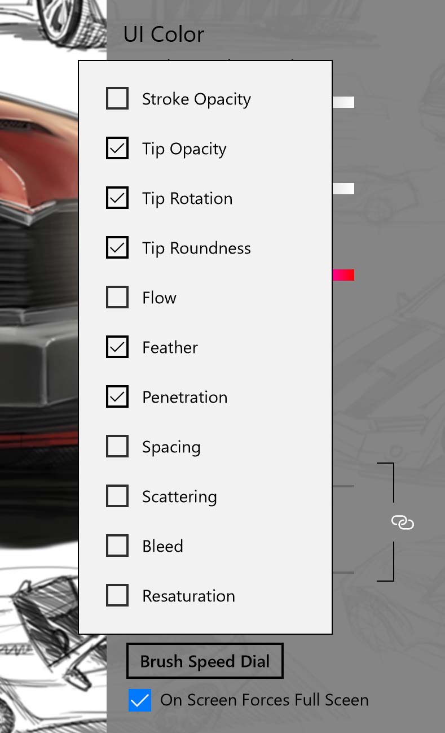Select the Resaturation label text
This screenshot has height=733, width=445.
(x=188, y=596)
